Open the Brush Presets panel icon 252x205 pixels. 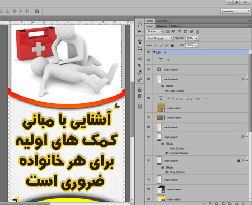coord(139,49)
